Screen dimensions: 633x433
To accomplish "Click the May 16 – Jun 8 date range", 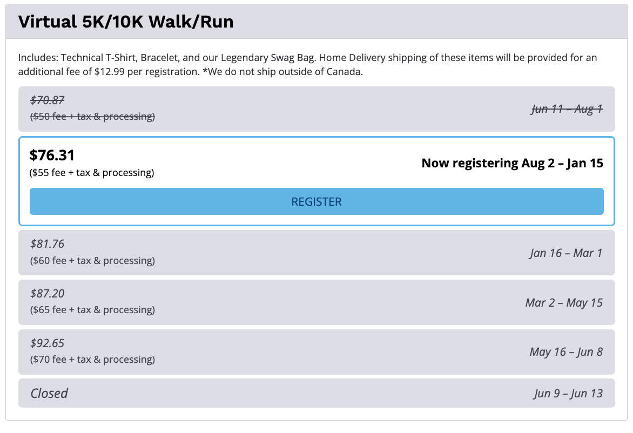I will pyautogui.click(x=565, y=352).
